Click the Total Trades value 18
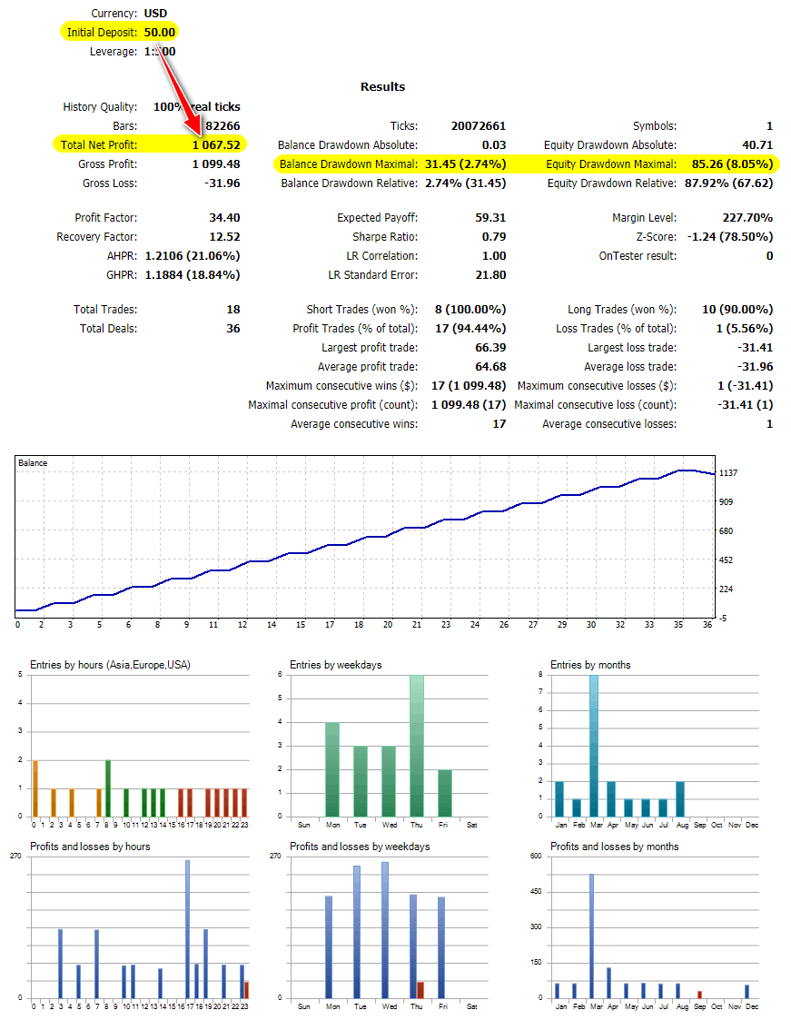 pyautogui.click(x=233, y=310)
